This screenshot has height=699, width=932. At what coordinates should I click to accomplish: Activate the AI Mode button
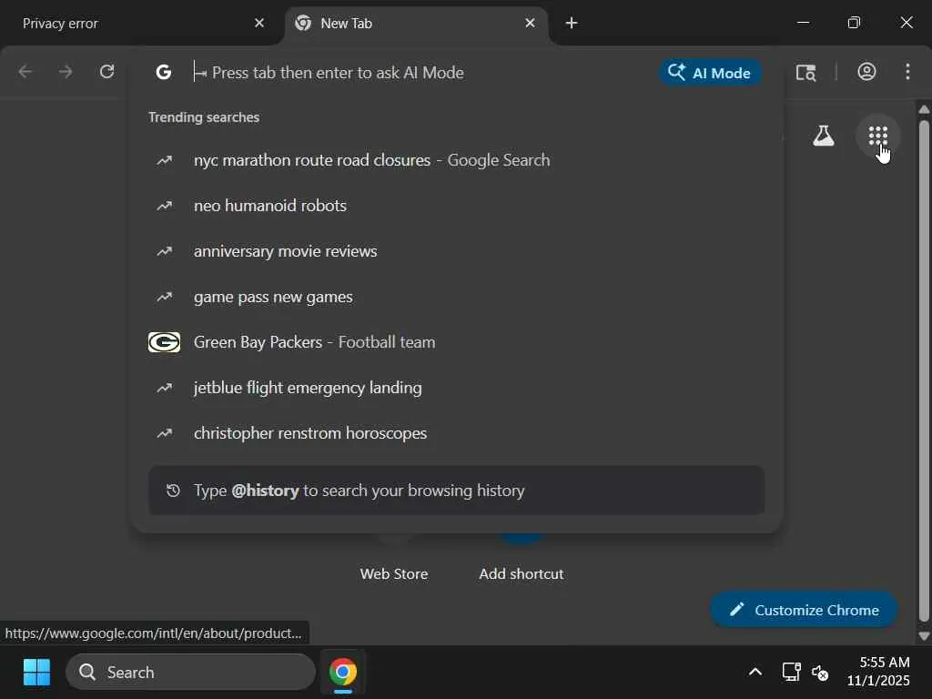[x=710, y=73]
